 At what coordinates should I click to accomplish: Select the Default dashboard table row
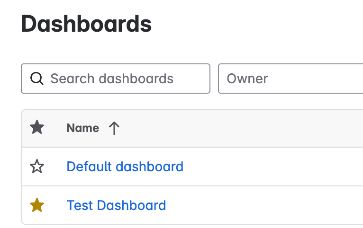[192, 167]
